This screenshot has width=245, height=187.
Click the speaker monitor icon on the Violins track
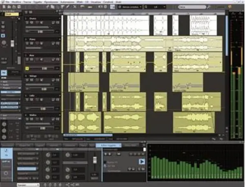41,119
